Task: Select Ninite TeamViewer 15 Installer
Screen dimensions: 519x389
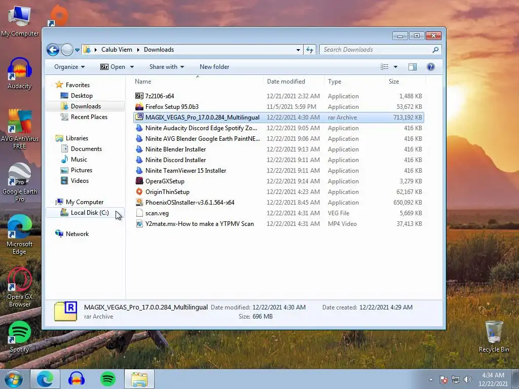Action: (x=186, y=170)
